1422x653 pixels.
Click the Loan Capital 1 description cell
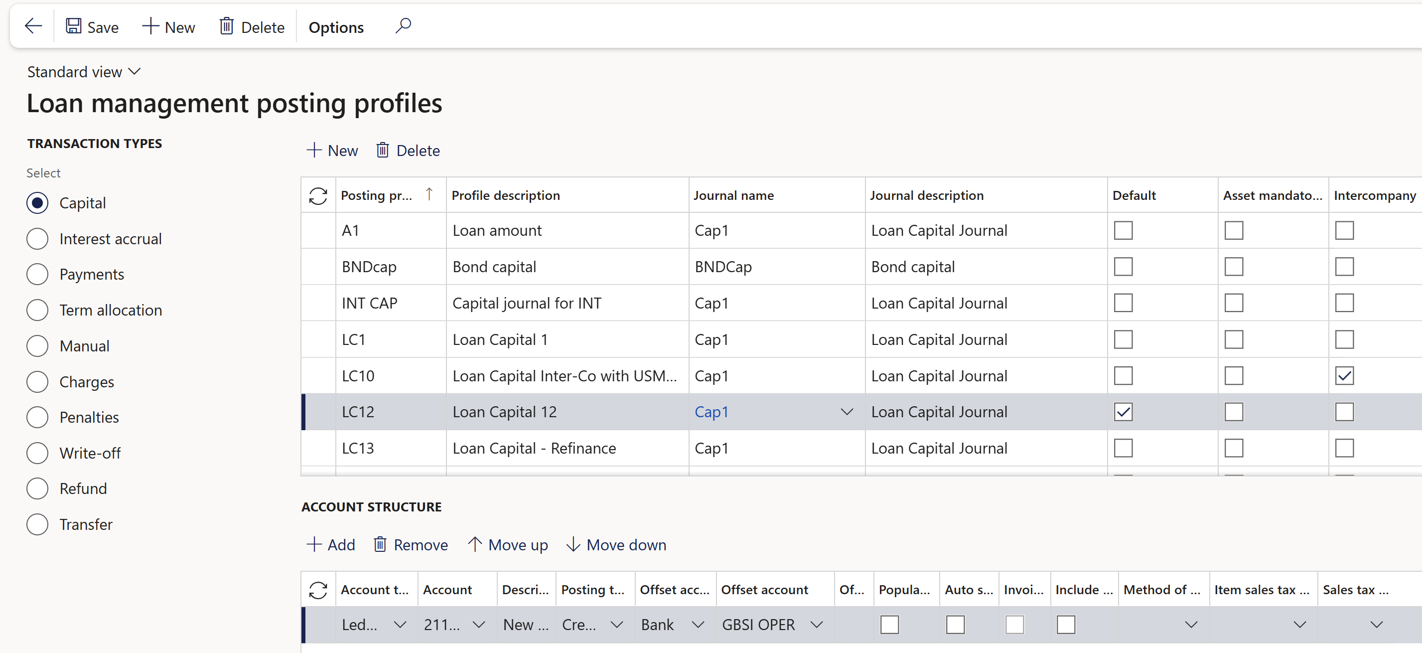point(567,339)
